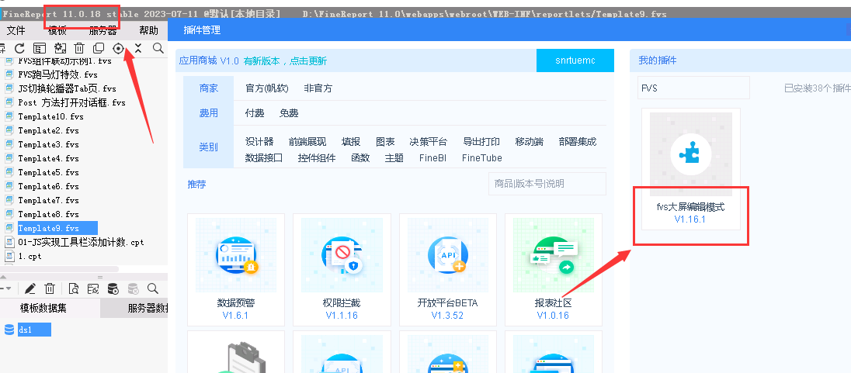This screenshot has width=851, height=373.
Task: Select the ds1 dataset name
Action: (34, 330)
